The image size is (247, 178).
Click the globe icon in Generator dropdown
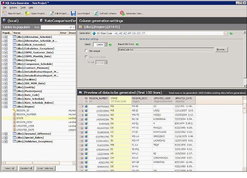94,33
